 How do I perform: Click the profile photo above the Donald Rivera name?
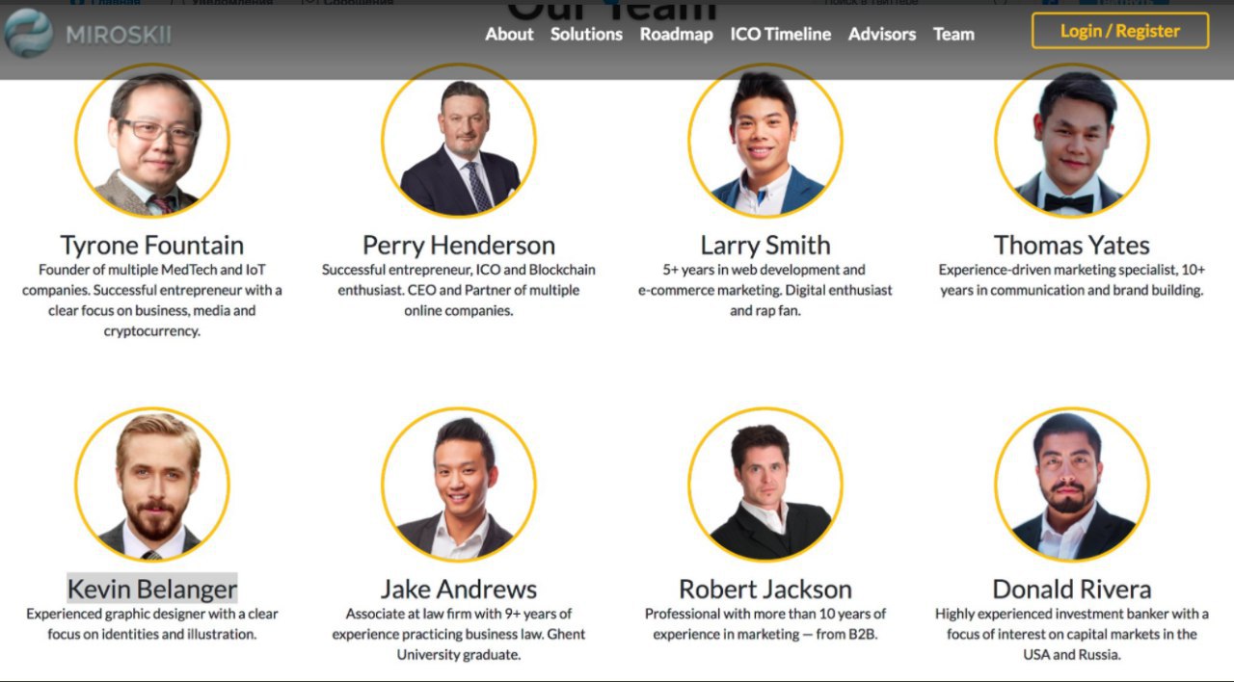point(1072,485)
